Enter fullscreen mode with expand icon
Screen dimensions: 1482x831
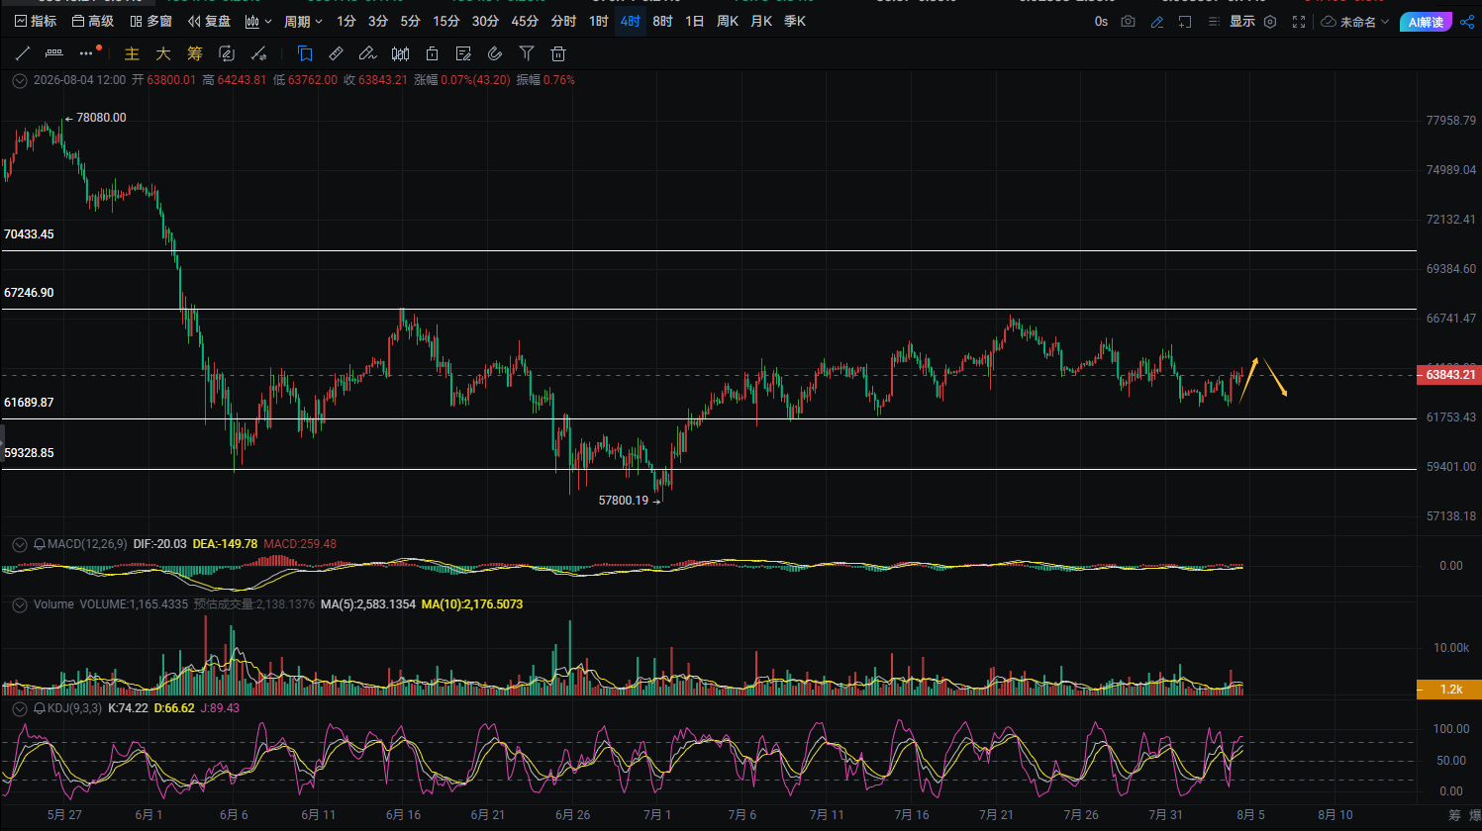pos(1299,21)
